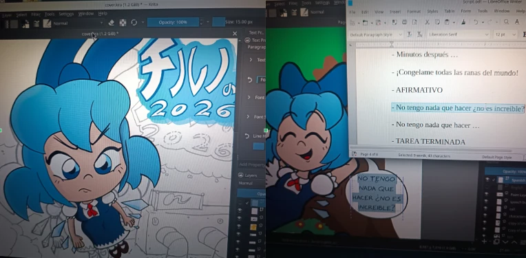
Task: Toggle Print Preview icon in Writer toolbar
Action: (415, 22)
